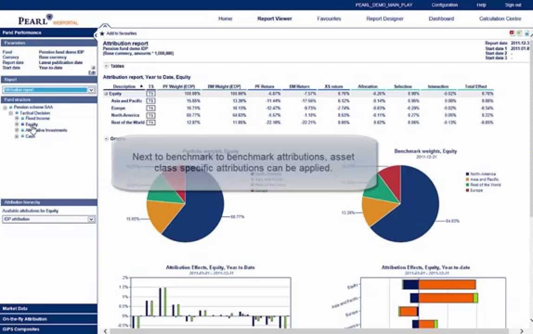533x334 pixels.
Task: Export the attribution report to PDF
Action: click(x=512, y=32)
